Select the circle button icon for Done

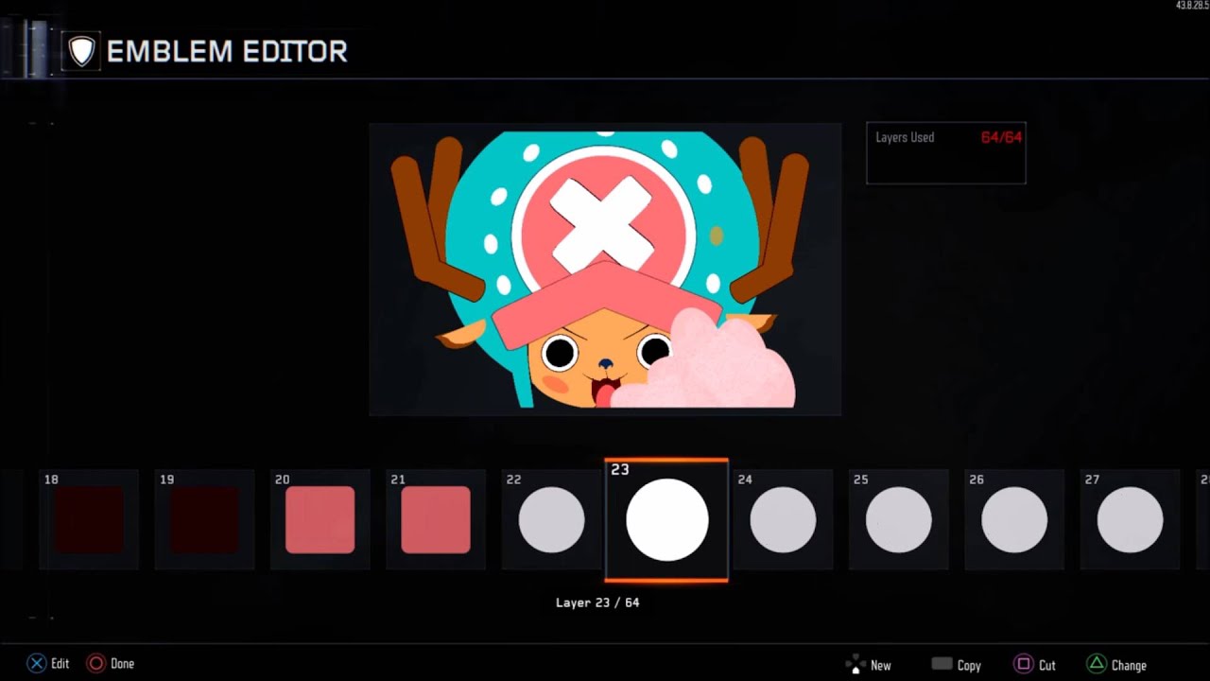pyautogui.click(x=96, y=664)
